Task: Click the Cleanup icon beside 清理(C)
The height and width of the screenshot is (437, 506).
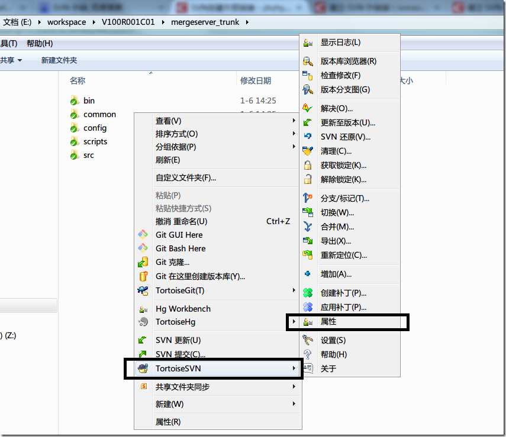Action: click(308, 151)
